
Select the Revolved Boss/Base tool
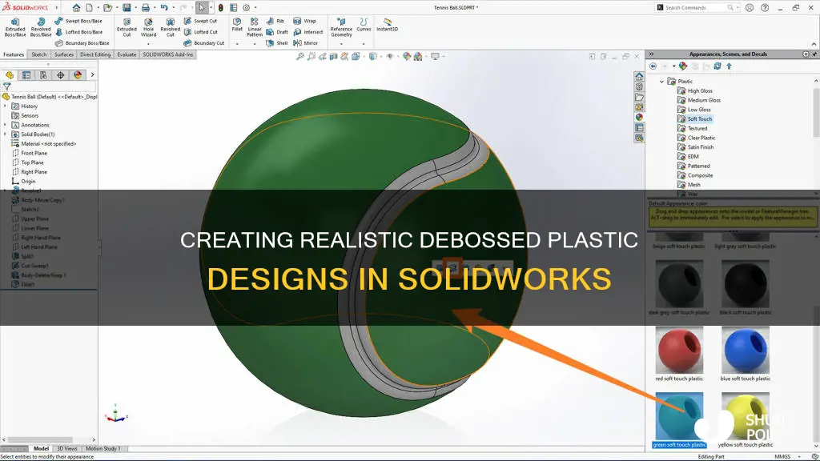point(40,27)
